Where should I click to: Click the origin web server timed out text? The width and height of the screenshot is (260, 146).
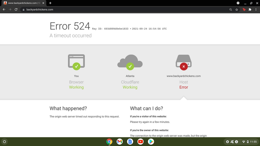tap(84, 116)
